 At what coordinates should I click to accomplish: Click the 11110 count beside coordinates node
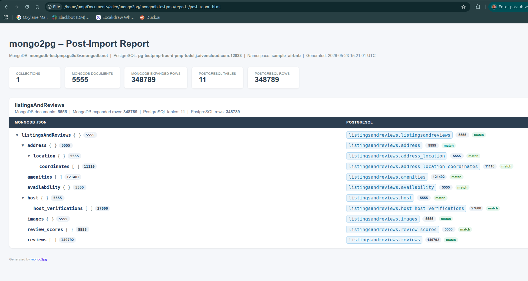(89, 167)
